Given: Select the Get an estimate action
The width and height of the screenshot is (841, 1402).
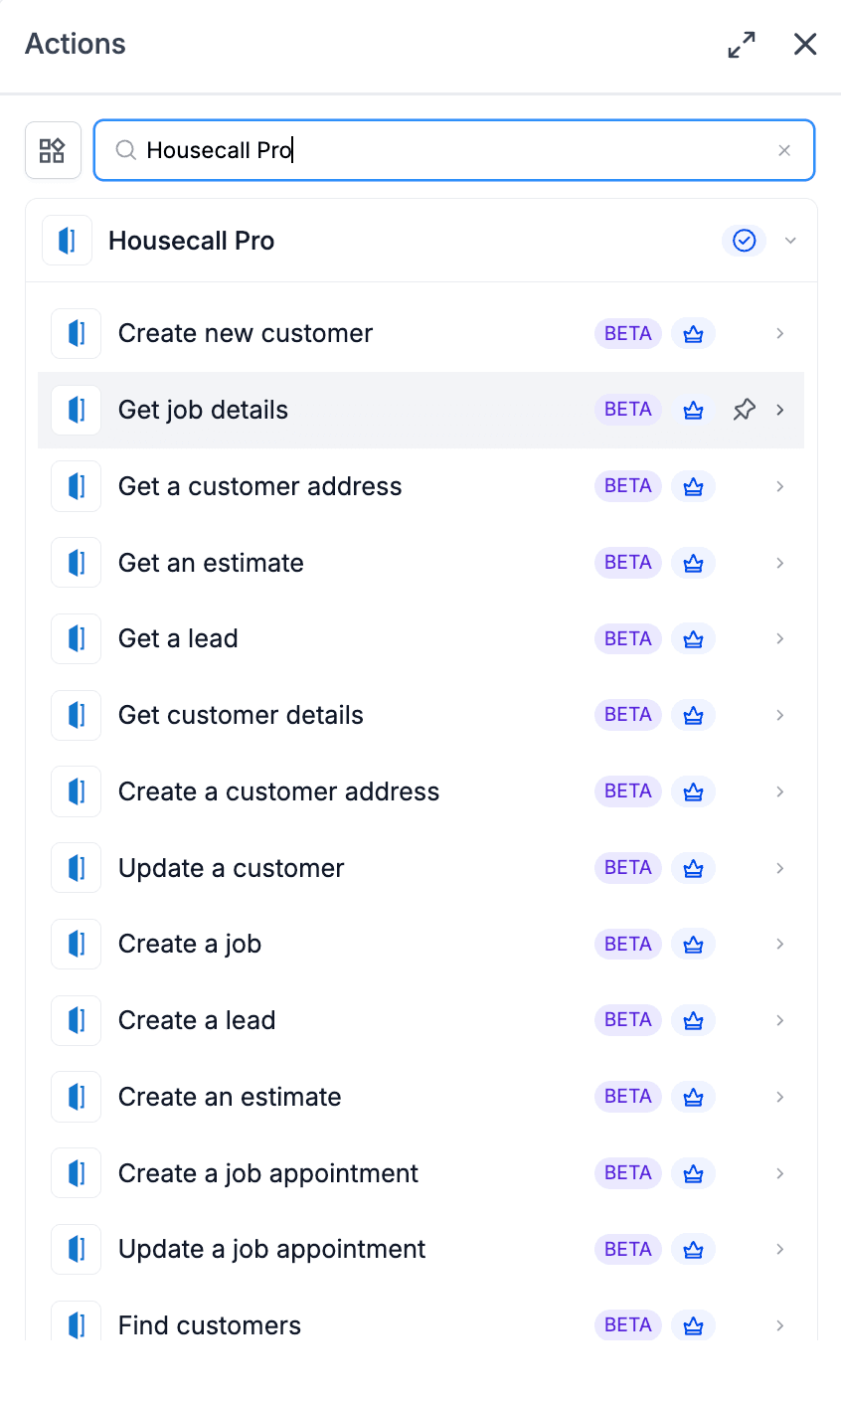Looking at the screenshot, I should pyautogui.click(x=420, y=563).
